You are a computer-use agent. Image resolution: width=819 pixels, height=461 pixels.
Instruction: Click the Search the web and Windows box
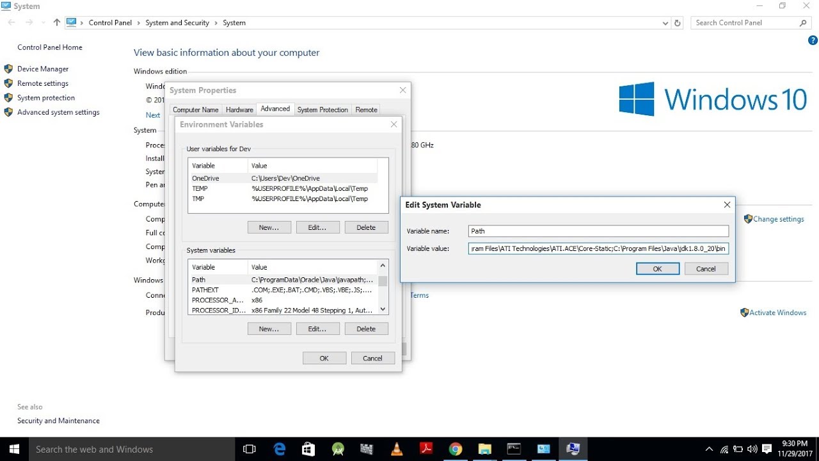pos(132,449)
